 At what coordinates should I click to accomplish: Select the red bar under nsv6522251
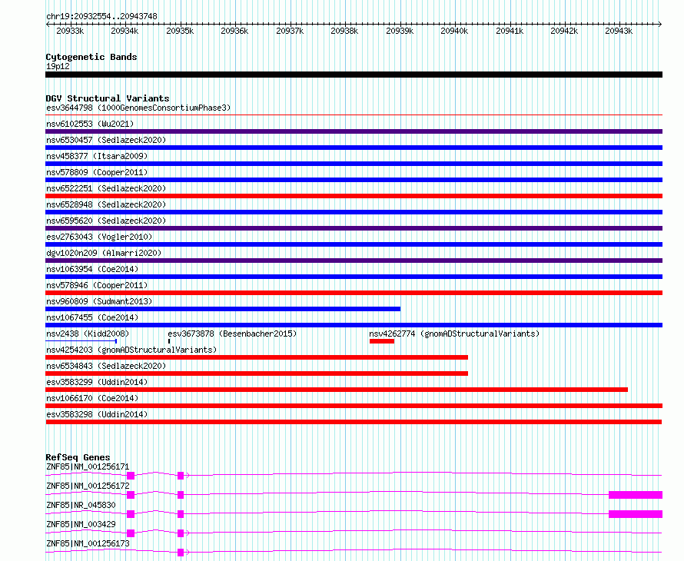coord(354,196)
